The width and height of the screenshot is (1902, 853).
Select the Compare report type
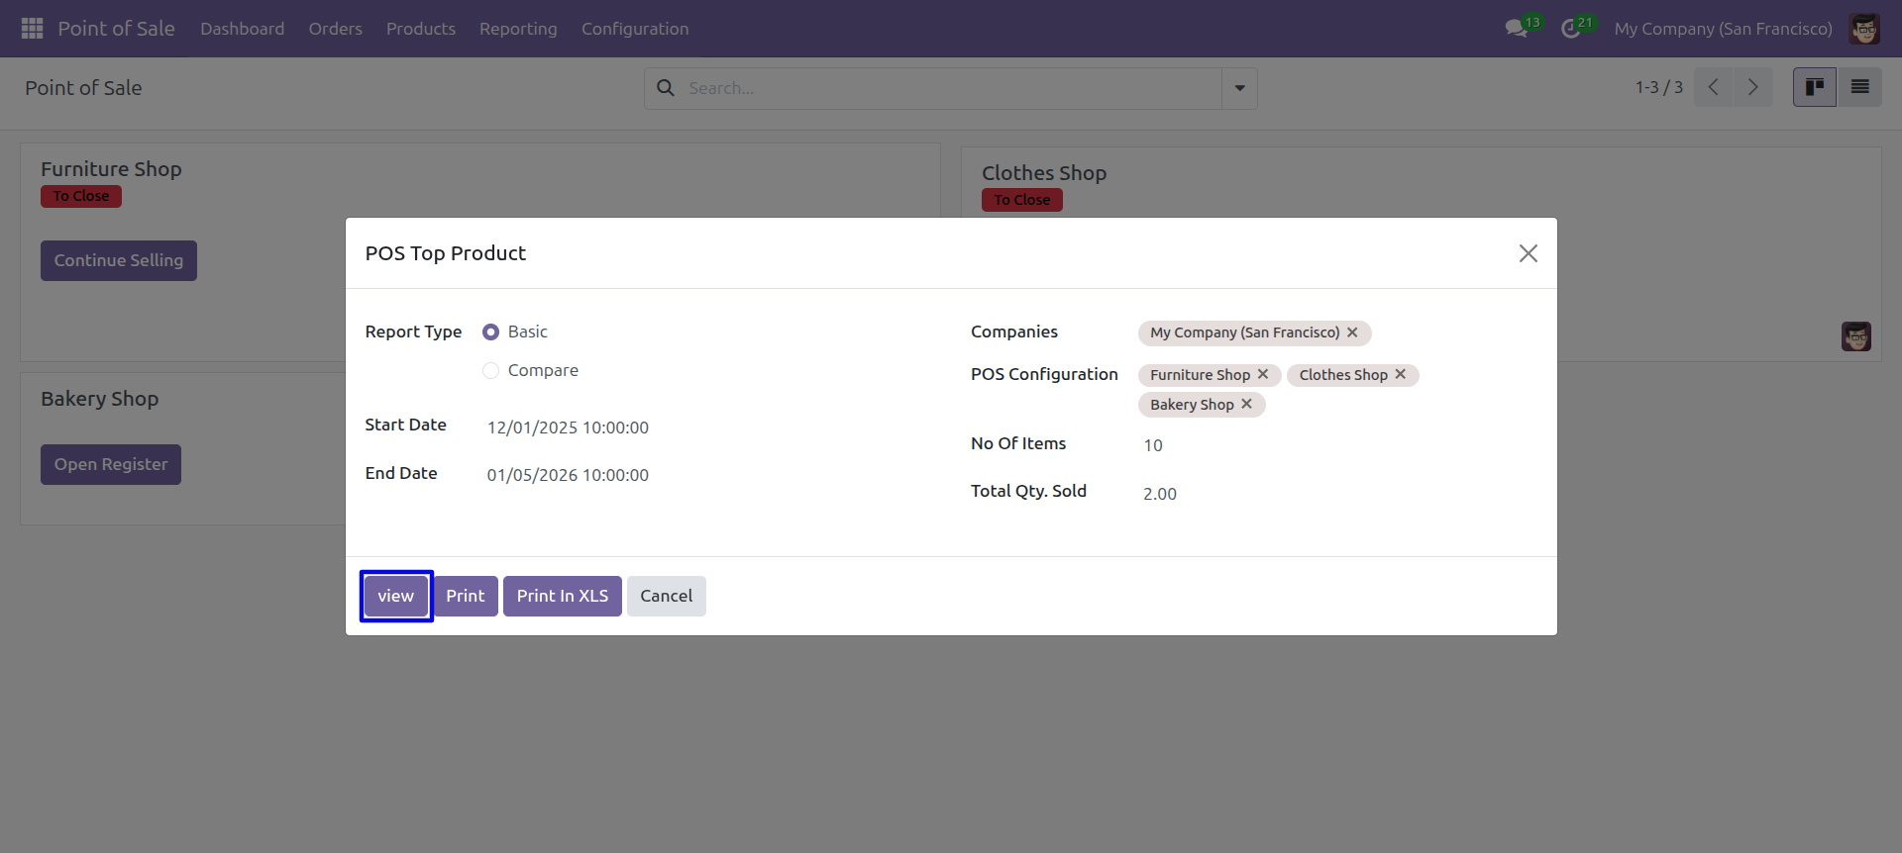(490, 371)
